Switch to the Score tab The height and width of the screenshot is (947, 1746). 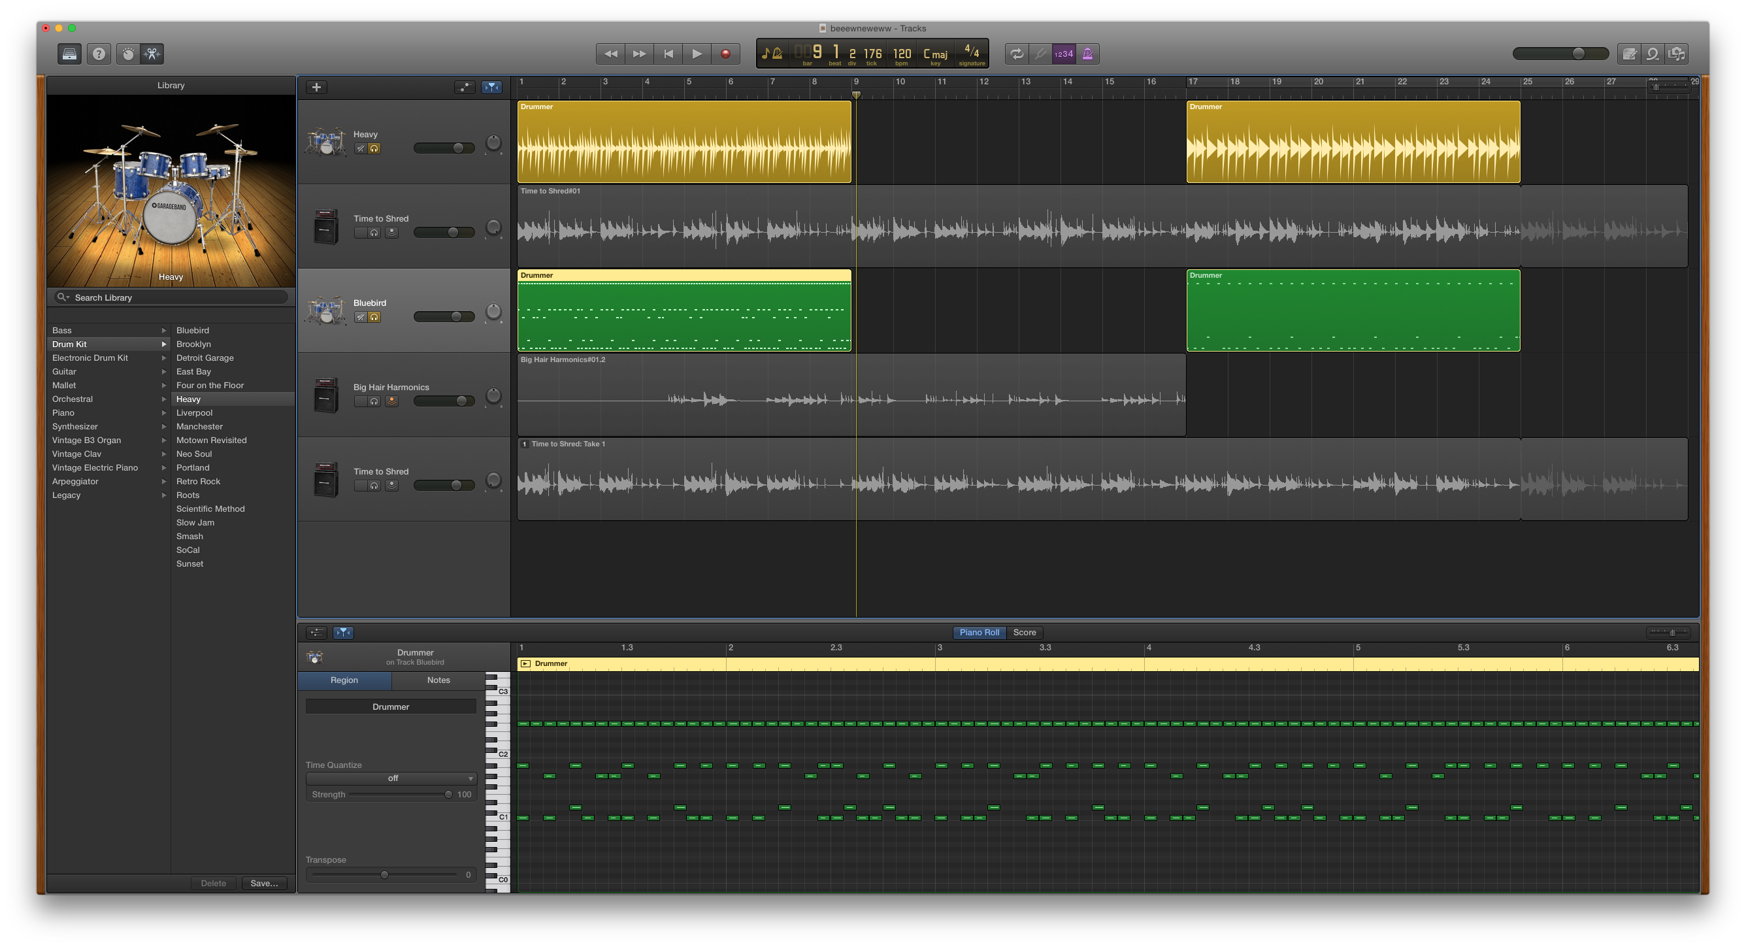click(1024, 633)
